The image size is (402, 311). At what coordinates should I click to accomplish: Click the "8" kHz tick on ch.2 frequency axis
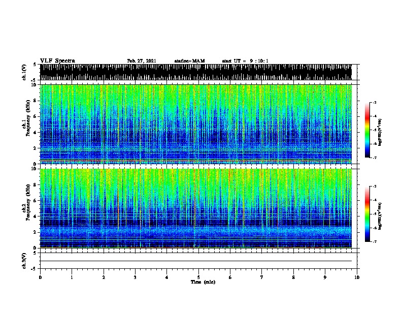(35, 185)
